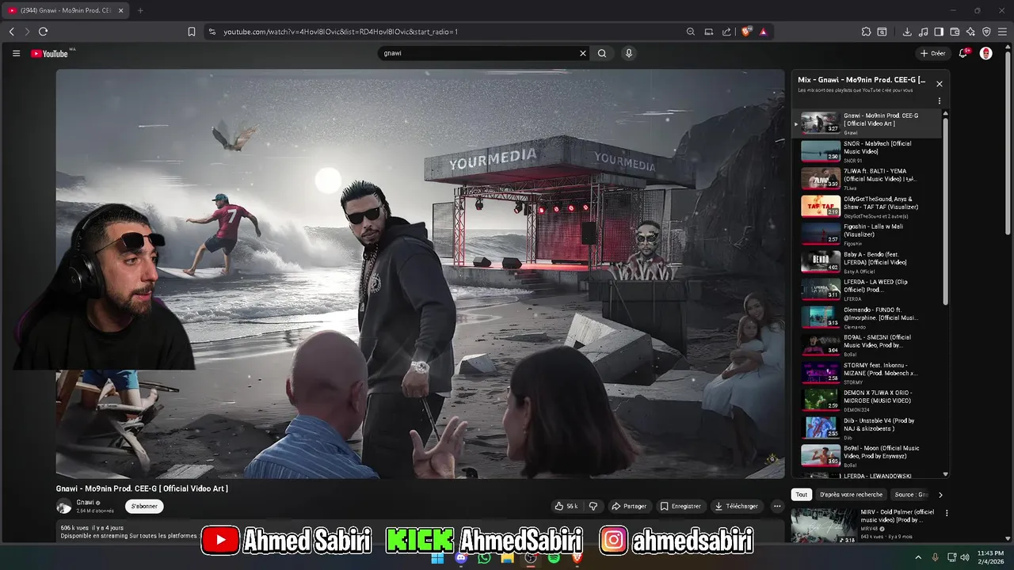Open the Gnawi channel name link
The height and width of the screenshot is (570, 1014).
[86, 503]
